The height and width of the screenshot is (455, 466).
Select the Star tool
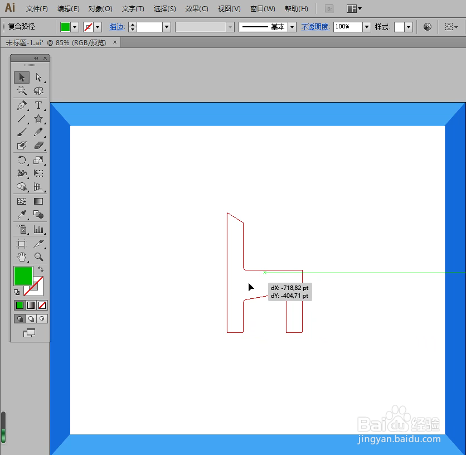[38, 119]
